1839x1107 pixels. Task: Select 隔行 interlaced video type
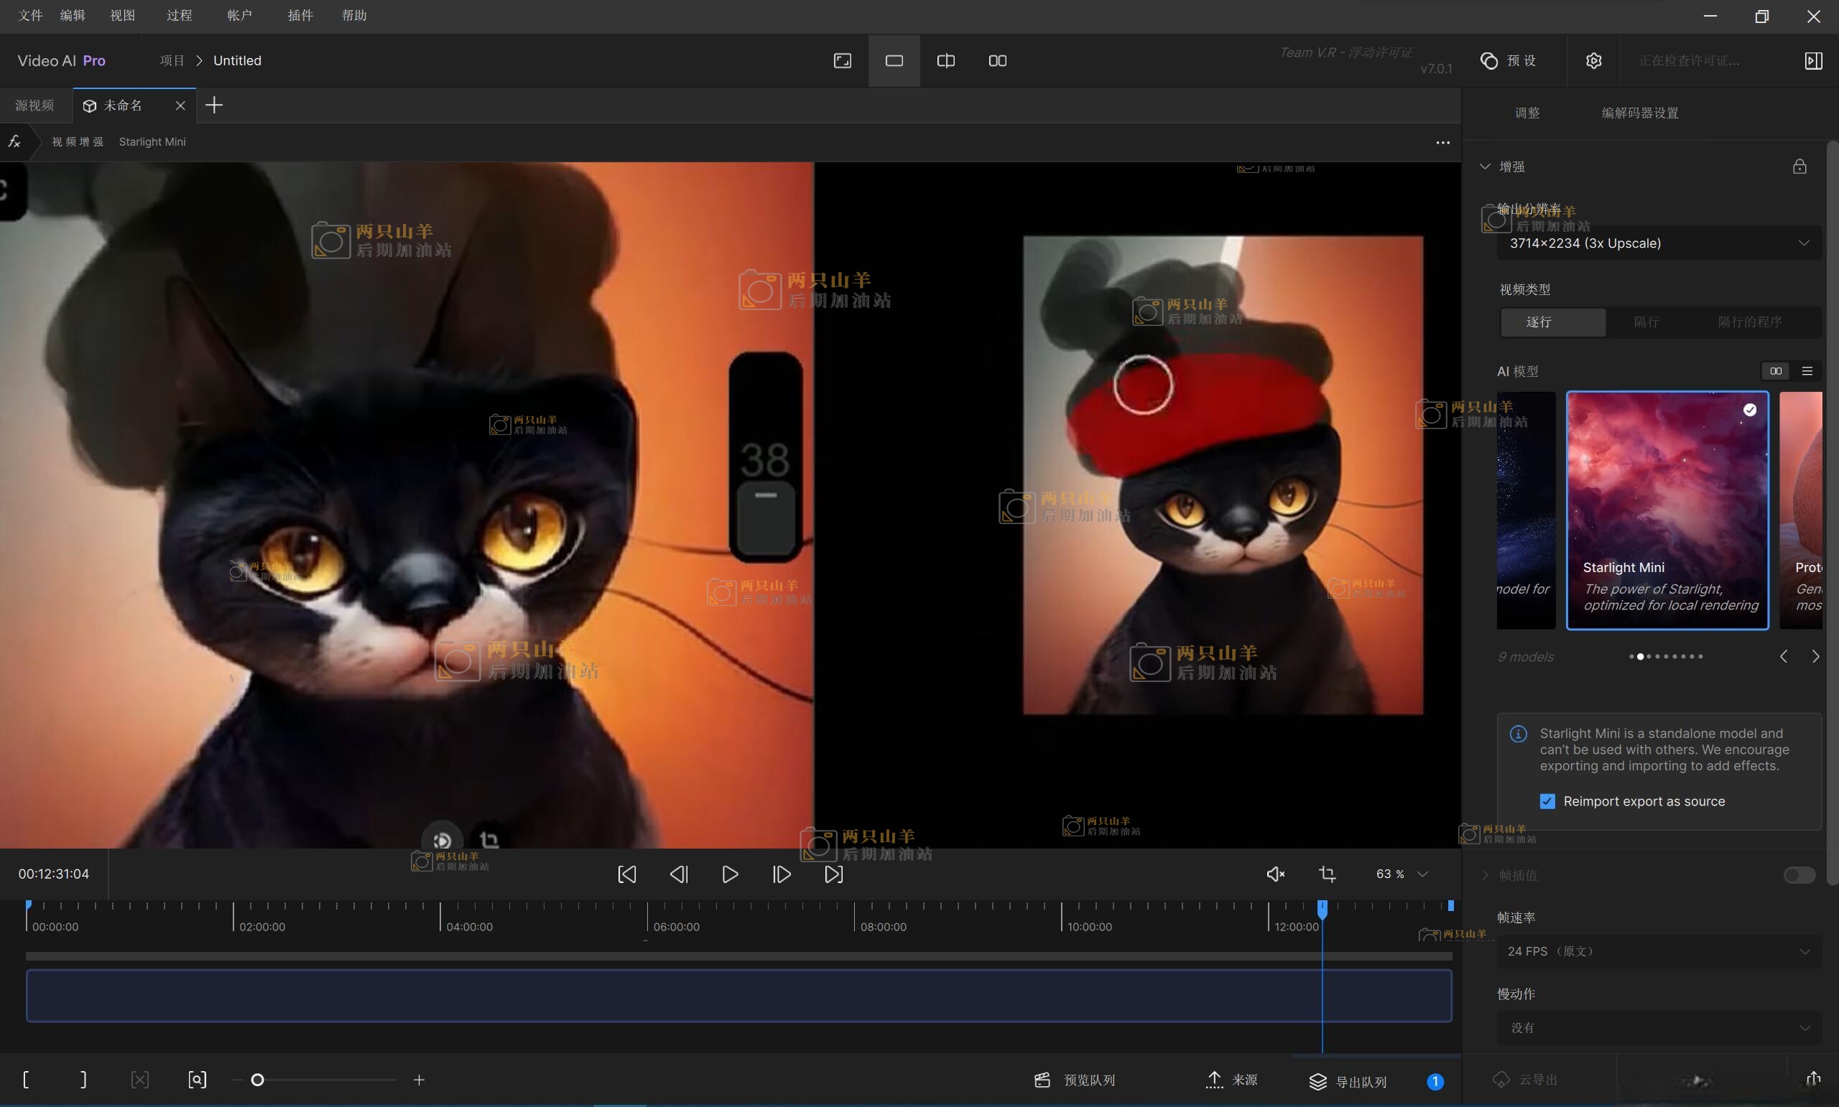(1646, 322)
